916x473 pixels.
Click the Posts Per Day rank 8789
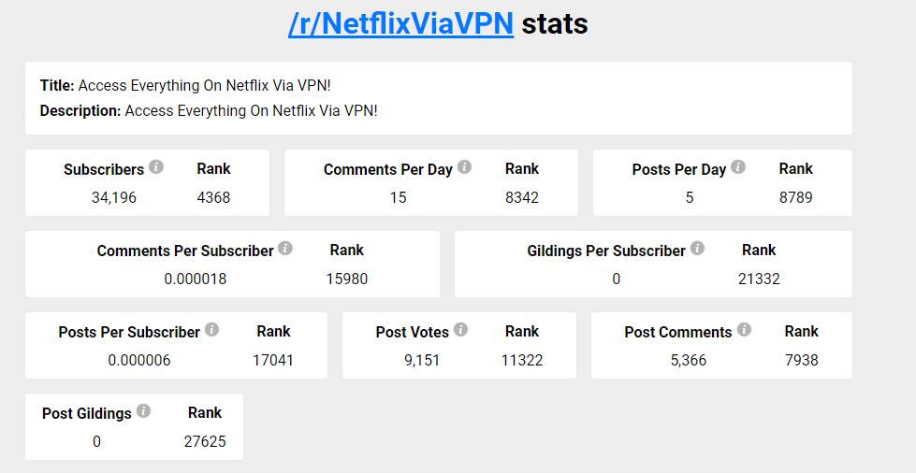tap(795, 197)
